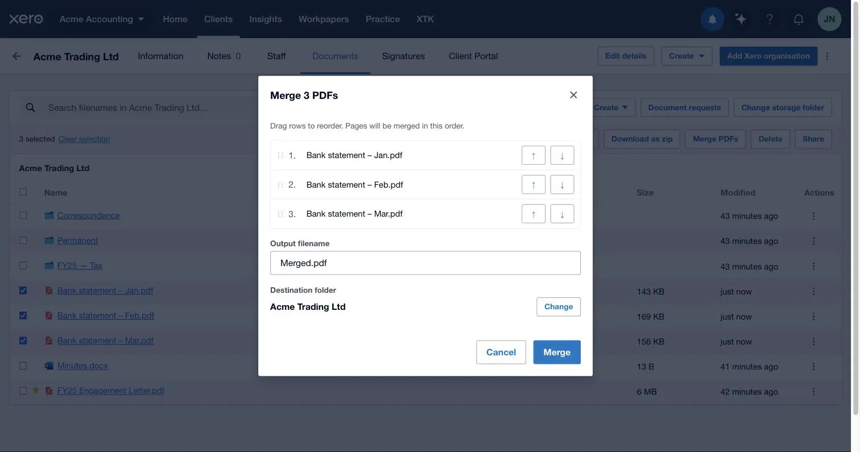Switch to the Client Portal tab

(473, 56)
